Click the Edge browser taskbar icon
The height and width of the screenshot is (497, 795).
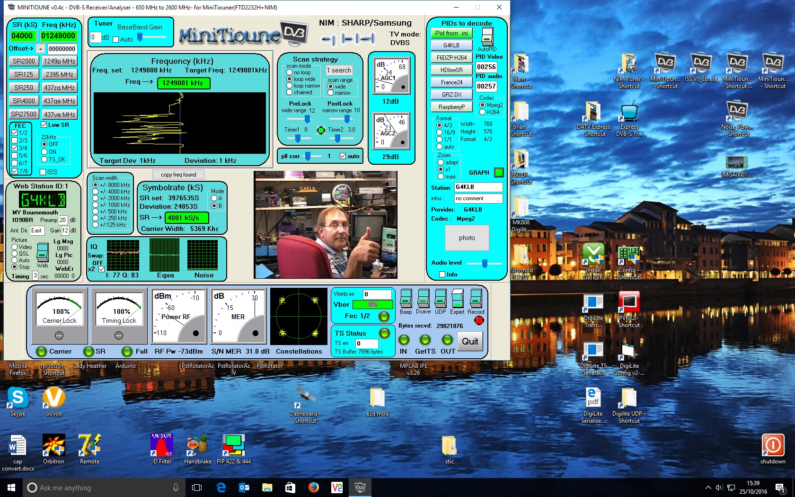click(221, 488)
